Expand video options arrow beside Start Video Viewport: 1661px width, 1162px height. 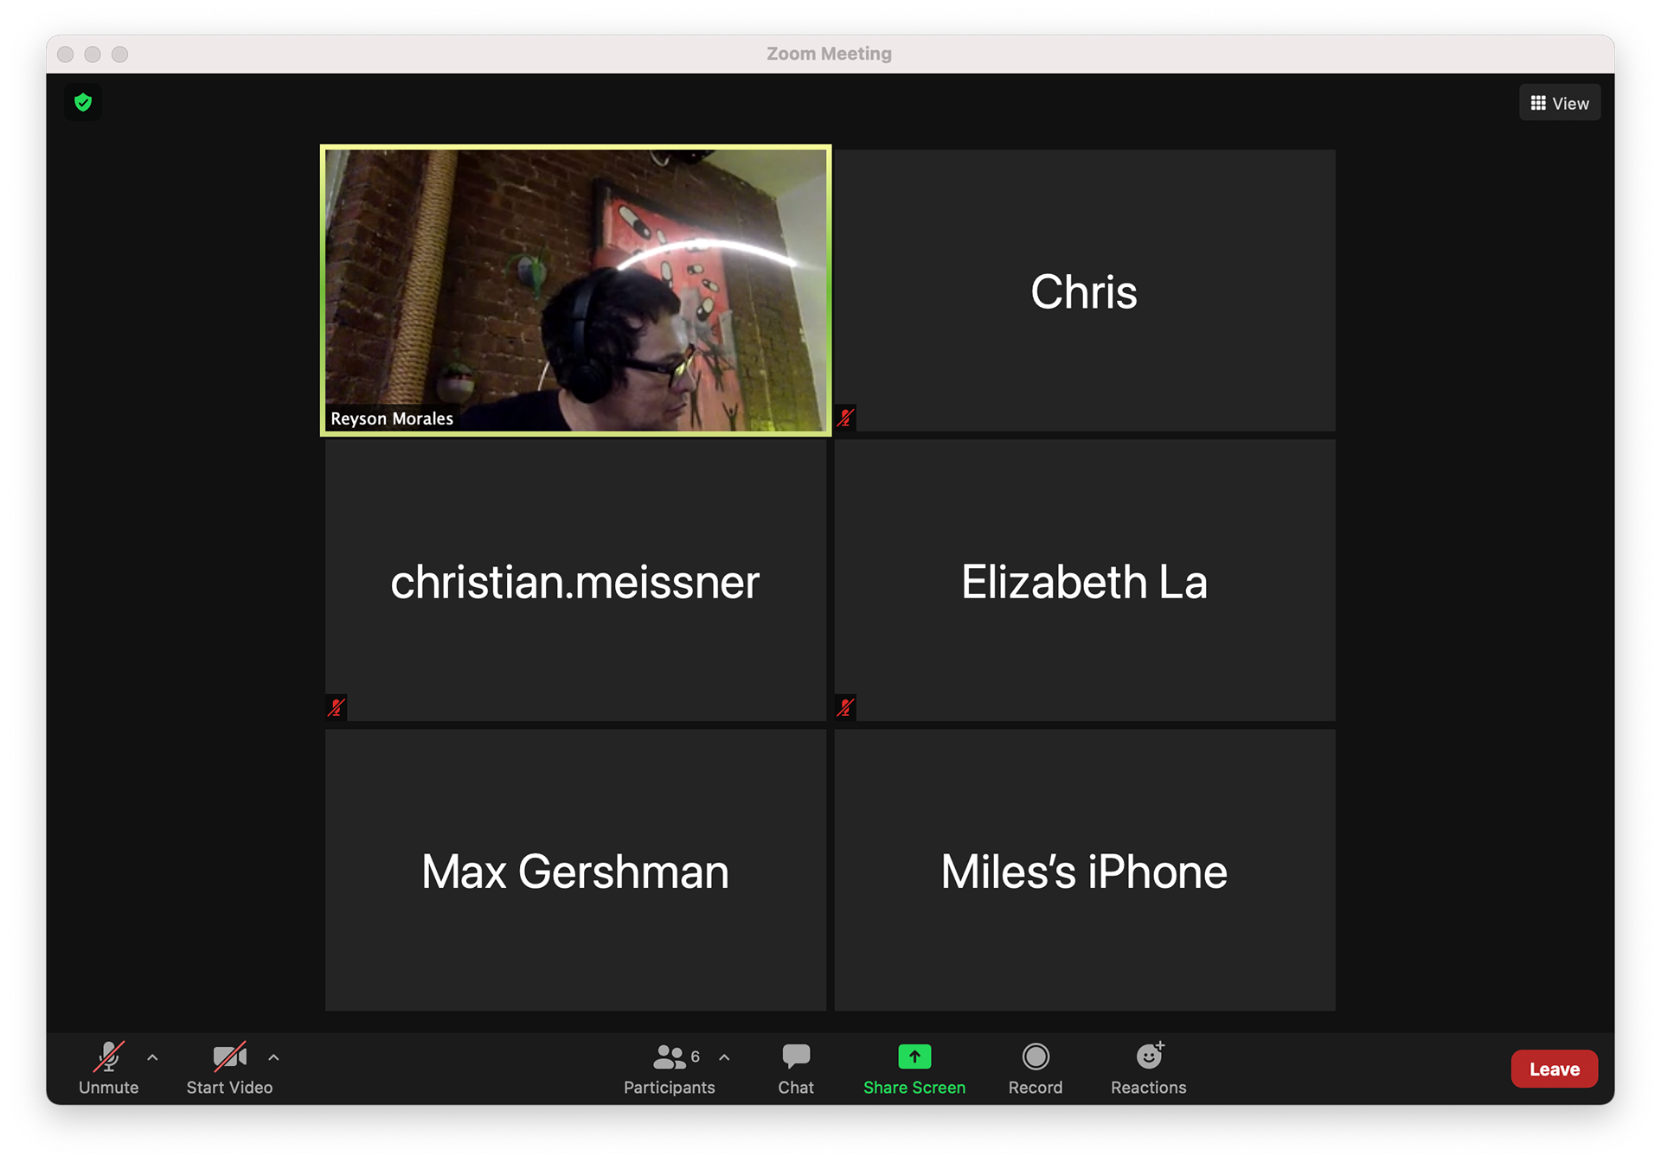273,1057
